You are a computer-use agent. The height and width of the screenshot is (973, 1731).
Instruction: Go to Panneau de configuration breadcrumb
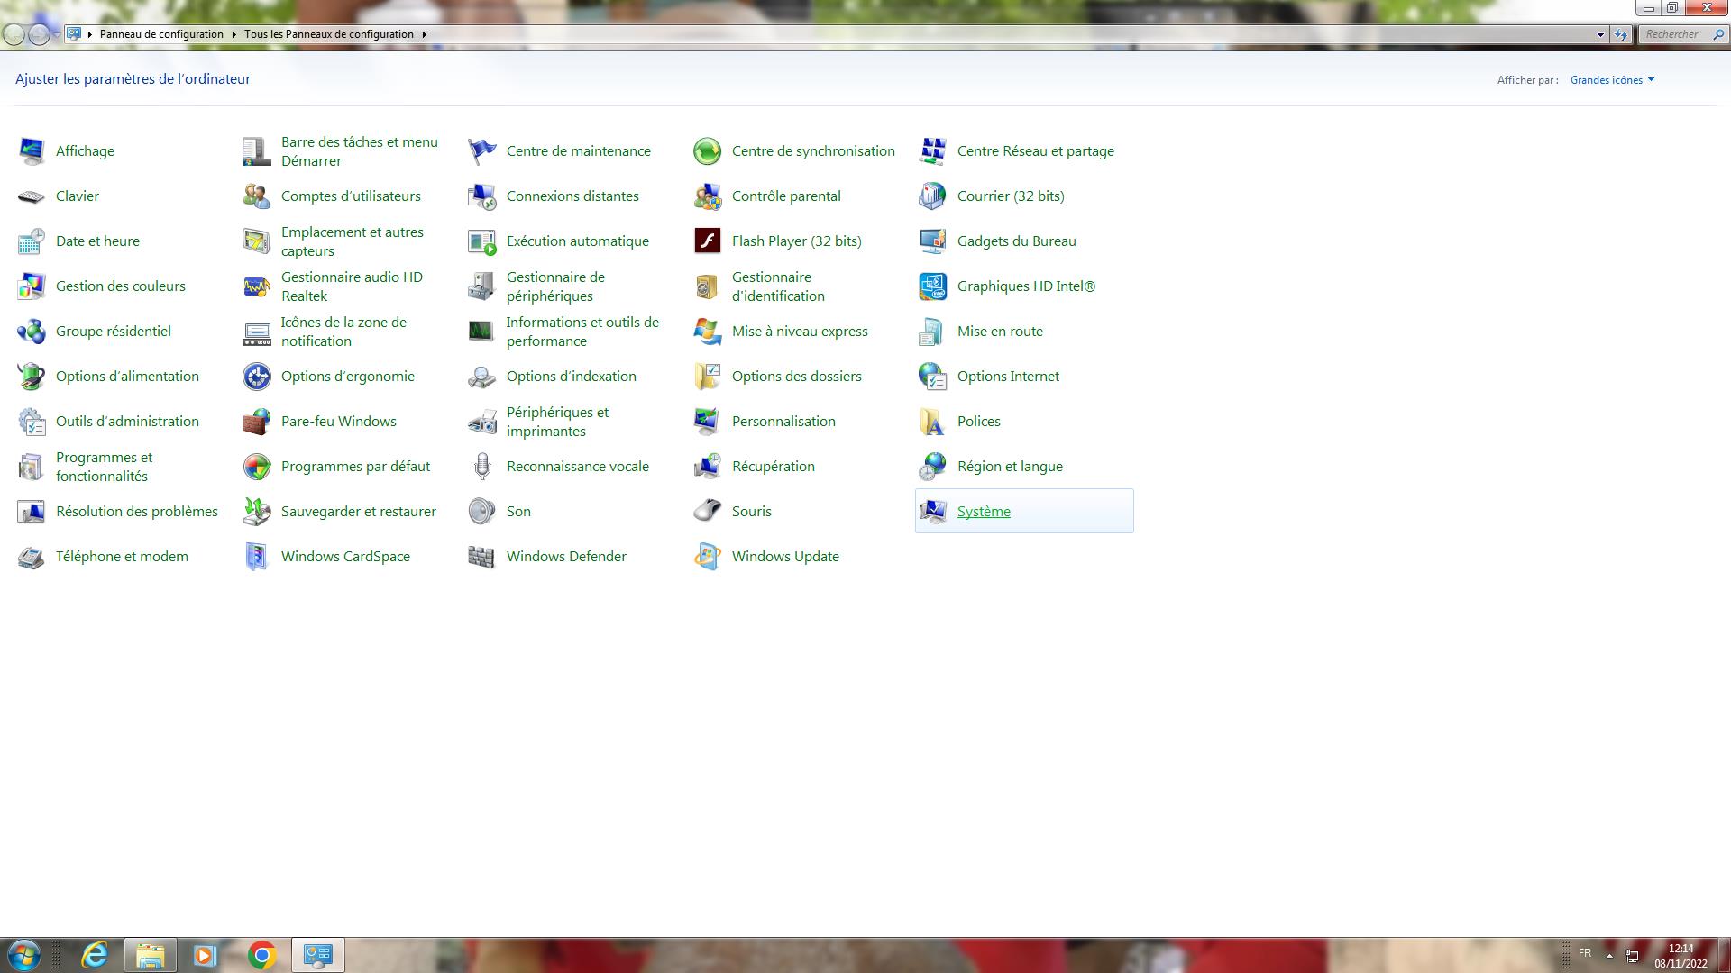pyautogui.click(x=161, y=34)
